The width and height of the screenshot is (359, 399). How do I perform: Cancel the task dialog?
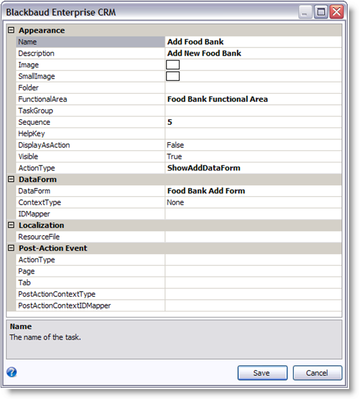pyautogui.click(x=317, y=373)
